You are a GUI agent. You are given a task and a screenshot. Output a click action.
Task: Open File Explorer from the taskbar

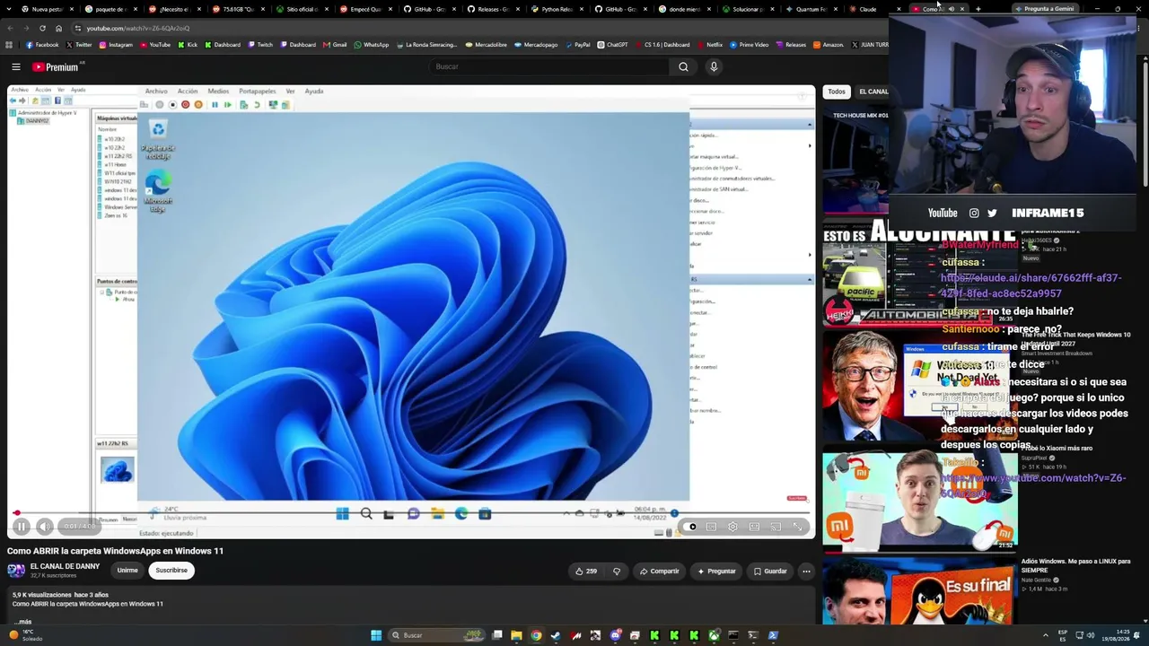[x=516, y=635]
